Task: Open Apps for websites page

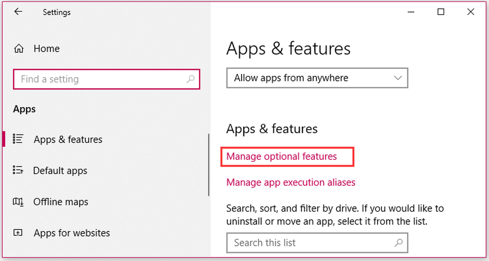Action: [72, 233]
